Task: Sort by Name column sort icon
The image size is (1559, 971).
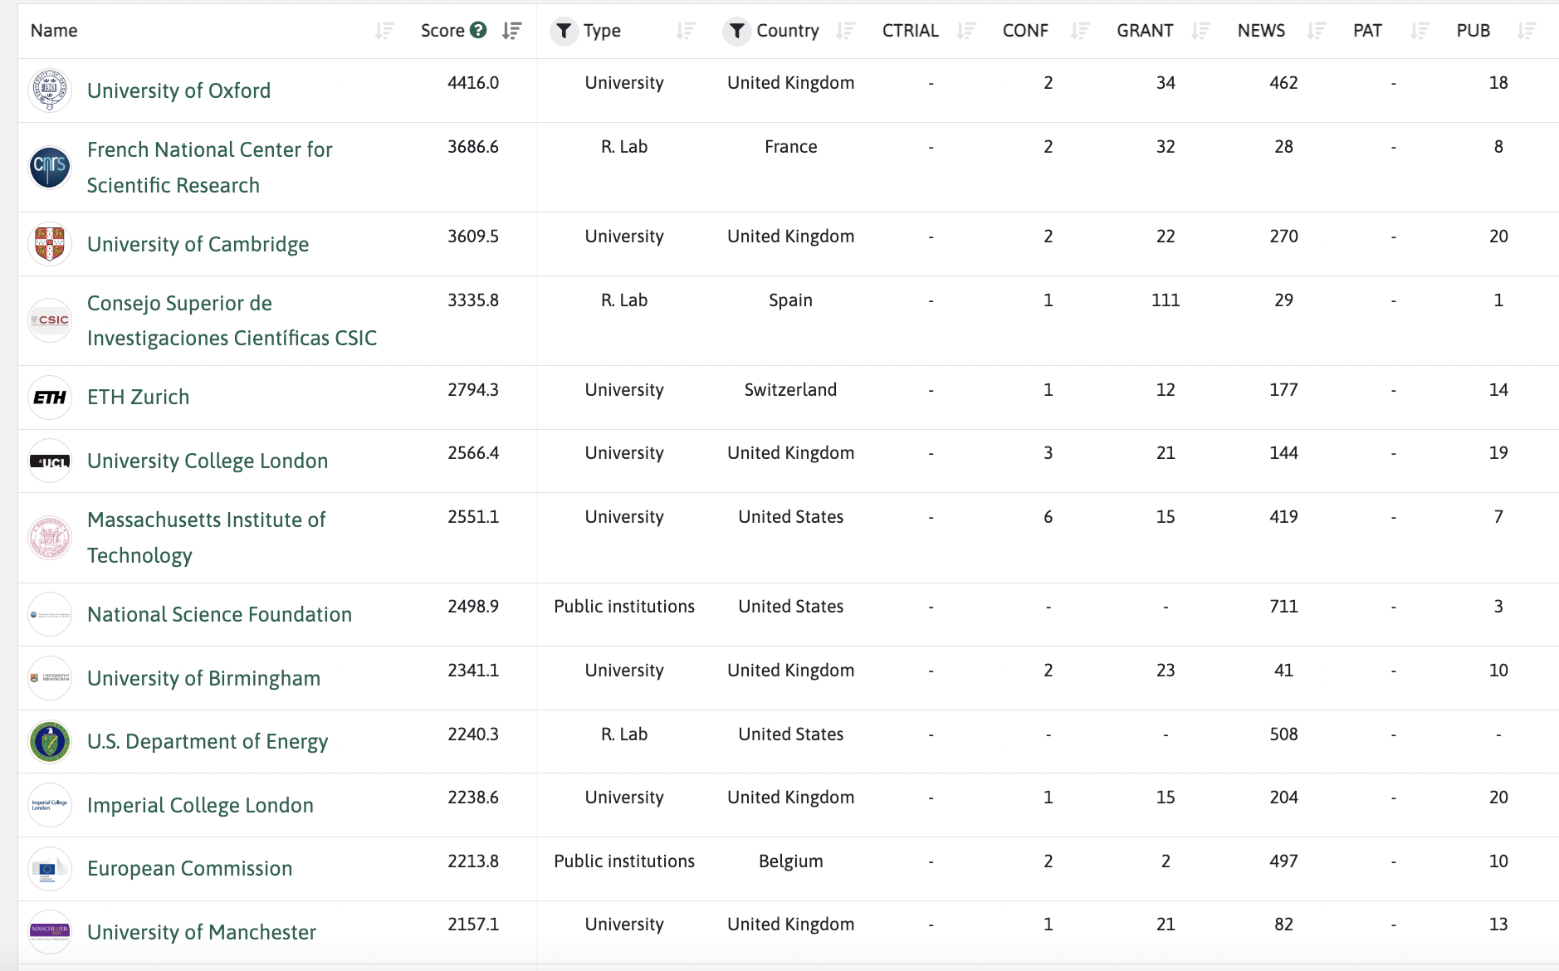Action: tap(384, 31)
